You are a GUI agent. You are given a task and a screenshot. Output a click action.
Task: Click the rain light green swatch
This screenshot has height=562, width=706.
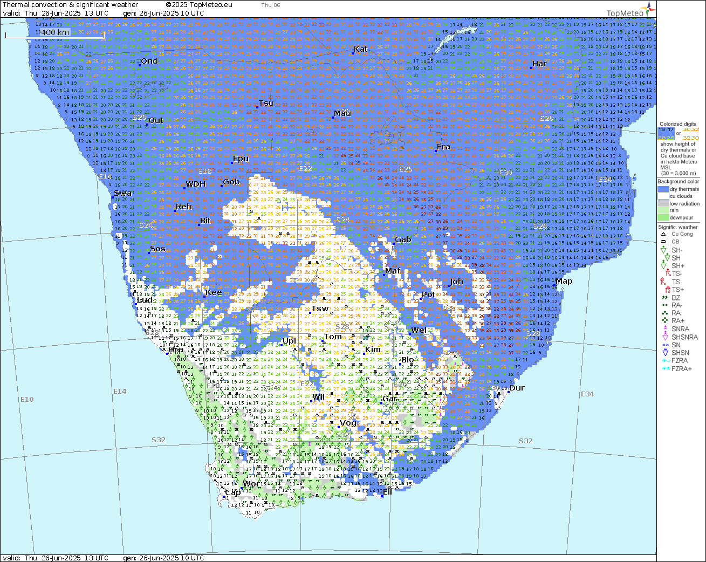coord(663,210)
